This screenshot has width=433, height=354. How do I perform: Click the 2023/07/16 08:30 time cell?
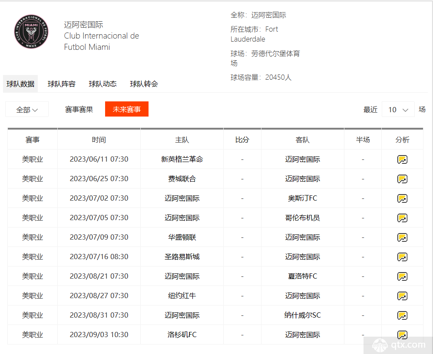point(99,257)
